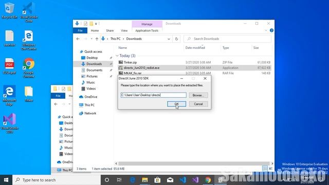Select Tinker.zip file row
329x185 pixels.
coord(194,62)
